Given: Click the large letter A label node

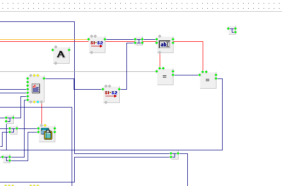Looking at the screenshot, I should (61, 56).
